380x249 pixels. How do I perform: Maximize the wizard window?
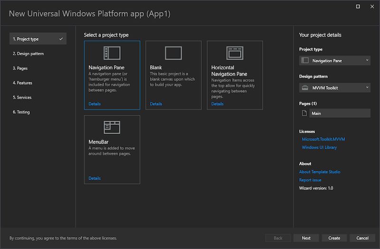358,6
